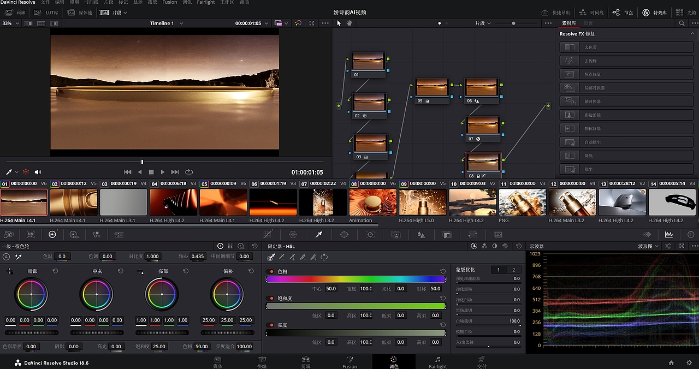This screenshot has width=699, height=369.
Task: Open the DaVinci Resolve application menu
Action: point(18,2)
